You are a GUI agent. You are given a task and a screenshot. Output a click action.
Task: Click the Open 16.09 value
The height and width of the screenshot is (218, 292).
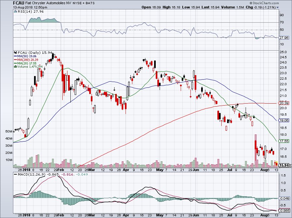(152, 7)
